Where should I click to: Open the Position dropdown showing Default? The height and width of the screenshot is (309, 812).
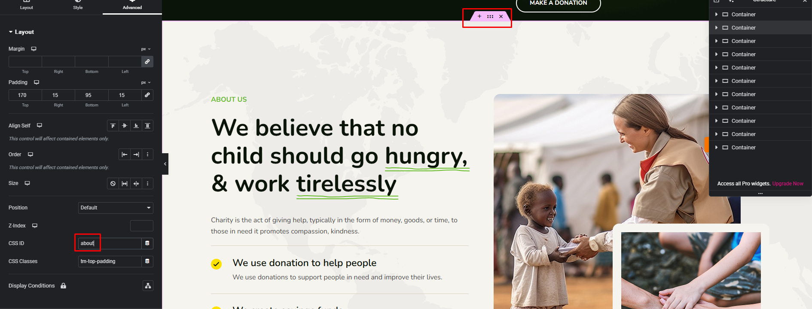[x=116, y=208]
